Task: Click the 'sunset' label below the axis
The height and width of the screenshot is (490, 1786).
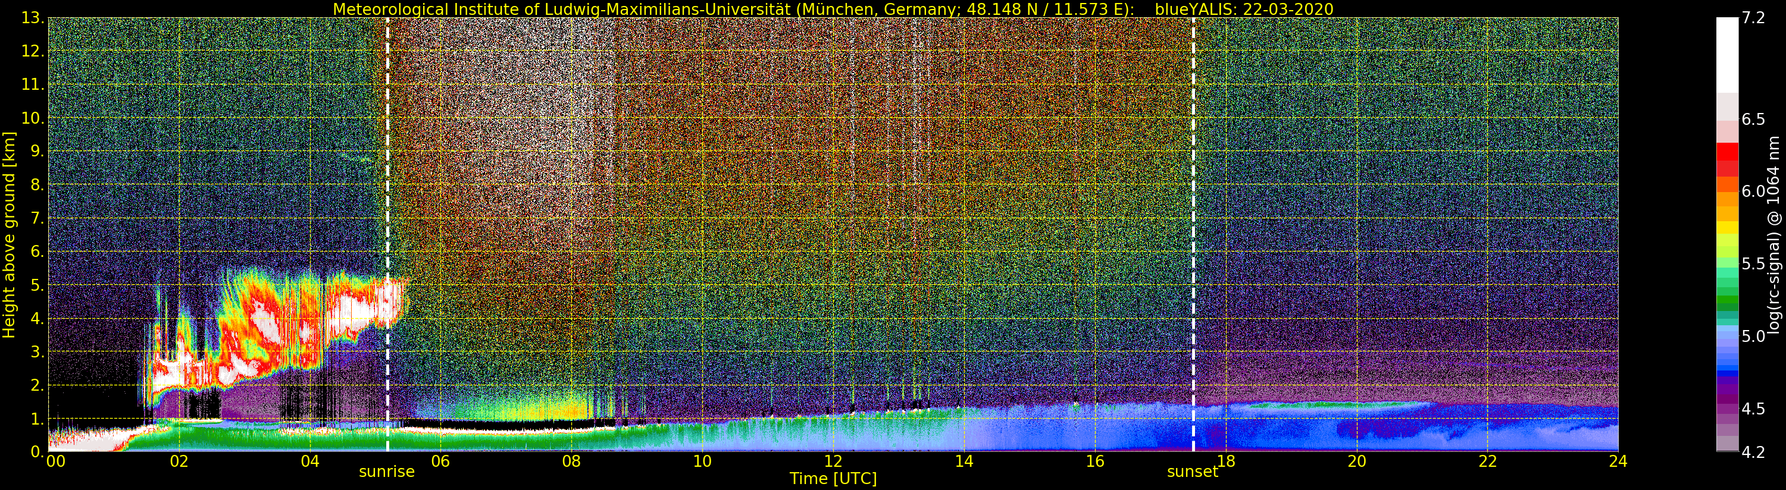Action: [x=1193, y=472]
